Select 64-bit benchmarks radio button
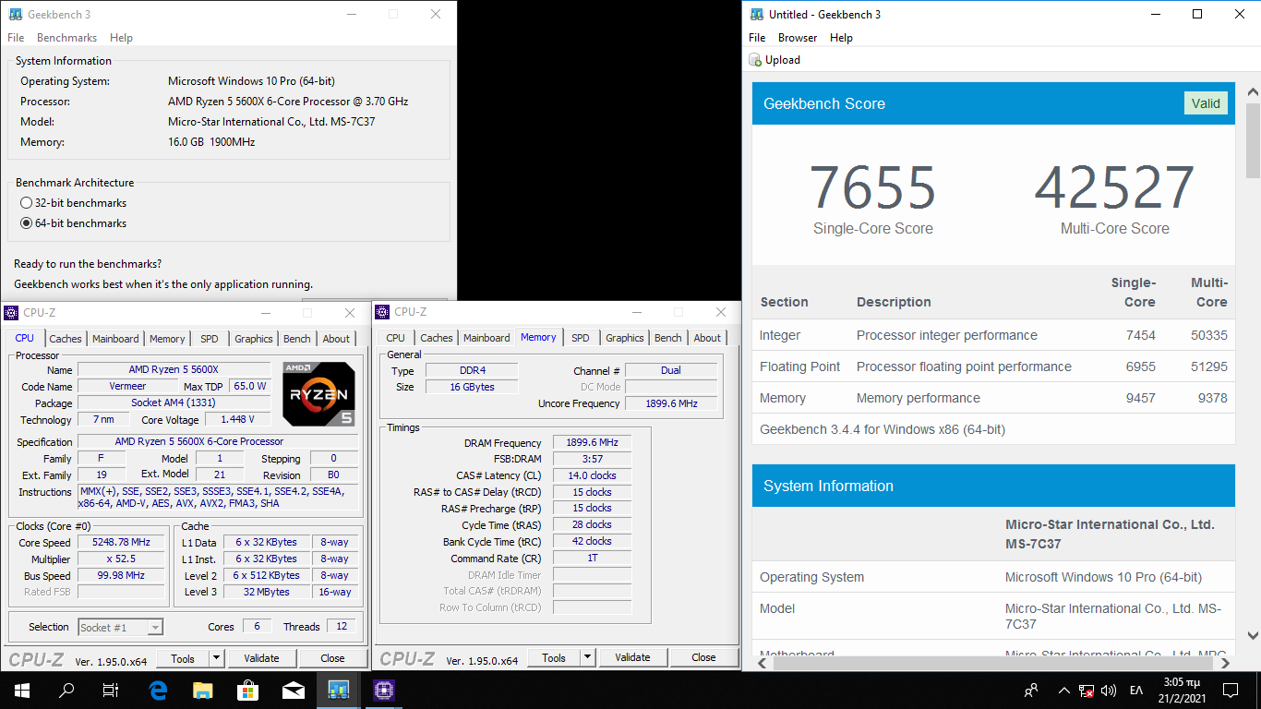 pos(26,223)
